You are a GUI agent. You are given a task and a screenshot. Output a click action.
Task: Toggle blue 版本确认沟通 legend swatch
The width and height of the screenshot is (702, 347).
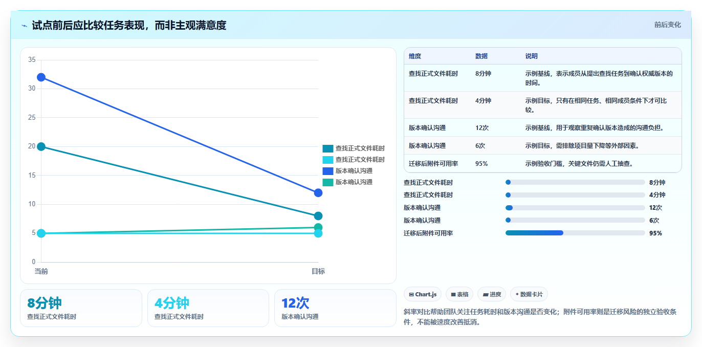click(327, 171)
